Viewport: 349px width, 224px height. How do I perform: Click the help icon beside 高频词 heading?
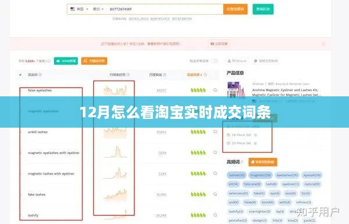tap(242, 162)
